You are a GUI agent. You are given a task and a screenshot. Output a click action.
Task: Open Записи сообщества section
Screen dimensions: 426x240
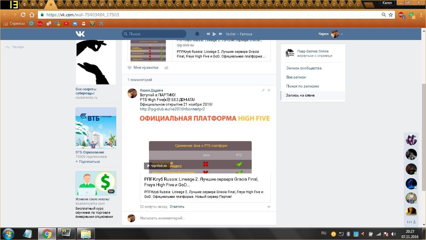[304, 68]
